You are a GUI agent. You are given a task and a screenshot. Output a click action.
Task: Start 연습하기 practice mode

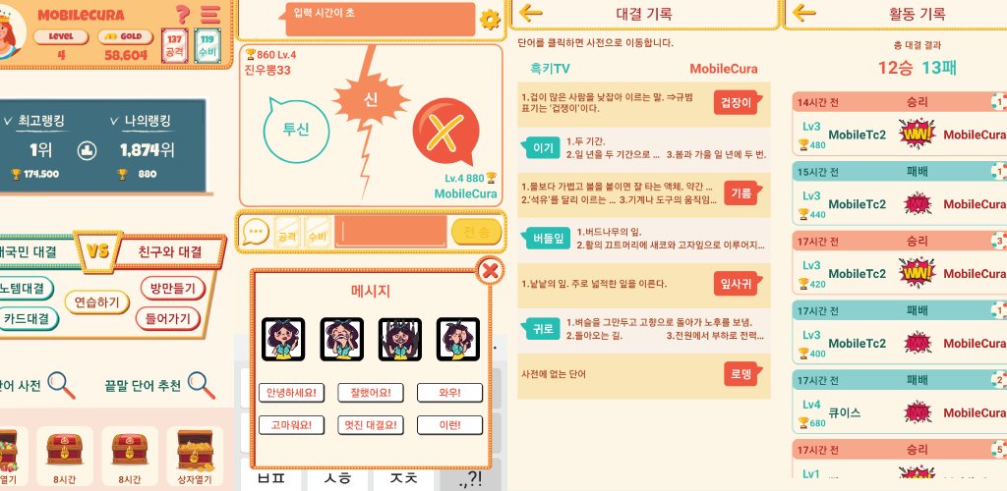click(x=97, y=302)
